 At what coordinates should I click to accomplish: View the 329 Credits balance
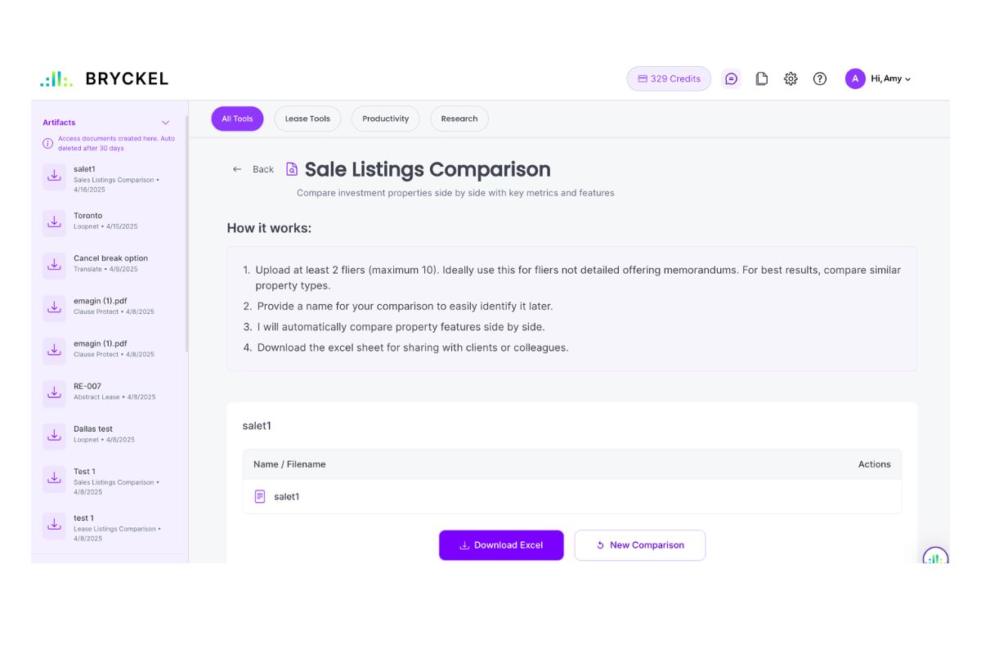click(669, 78)
